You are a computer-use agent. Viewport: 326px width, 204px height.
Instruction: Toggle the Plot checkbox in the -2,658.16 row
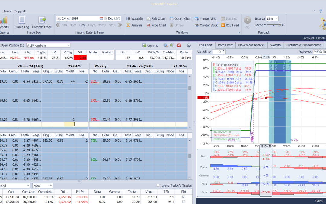click(184, 197)
